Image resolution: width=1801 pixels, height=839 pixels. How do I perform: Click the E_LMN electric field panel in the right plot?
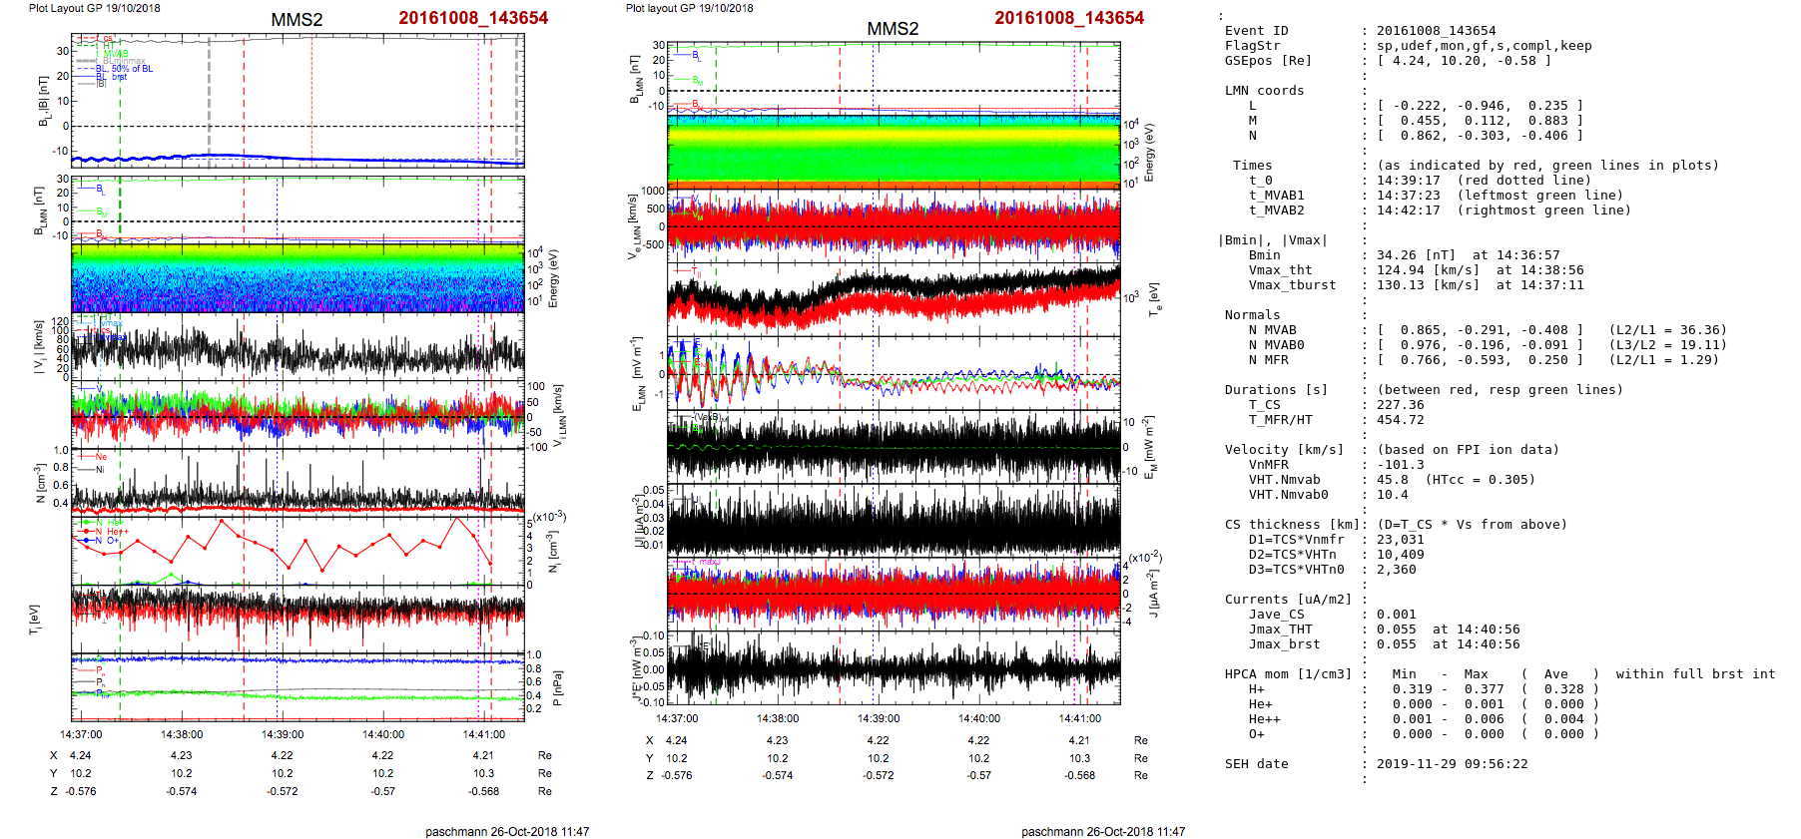click(894, 374)
